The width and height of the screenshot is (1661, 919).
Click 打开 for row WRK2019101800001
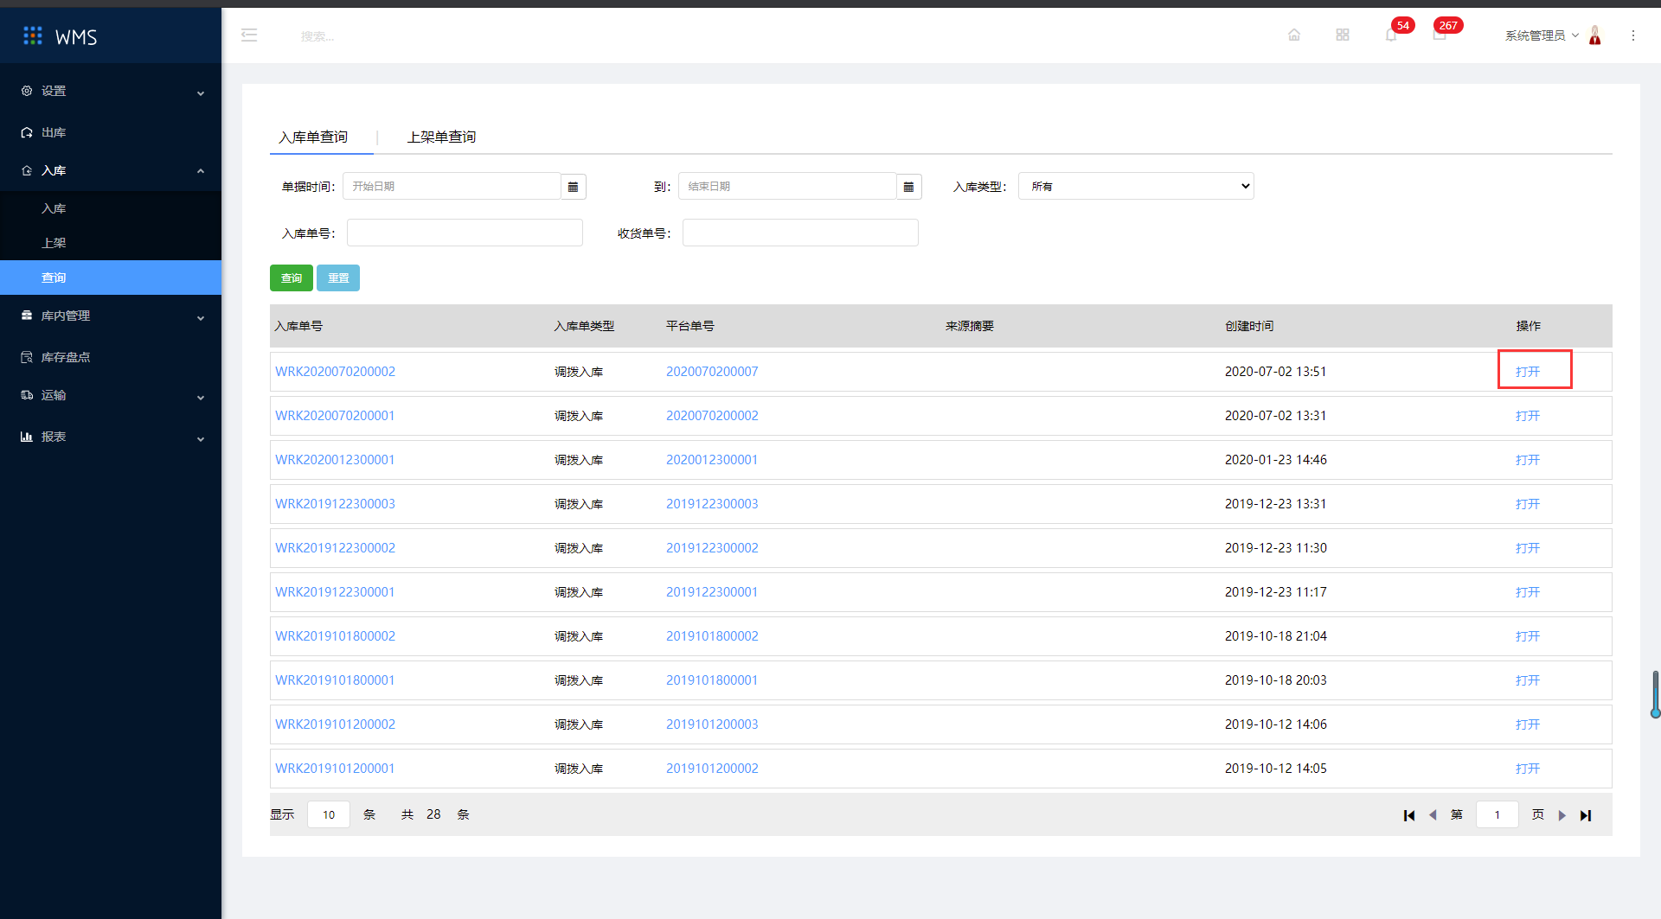1528,680
